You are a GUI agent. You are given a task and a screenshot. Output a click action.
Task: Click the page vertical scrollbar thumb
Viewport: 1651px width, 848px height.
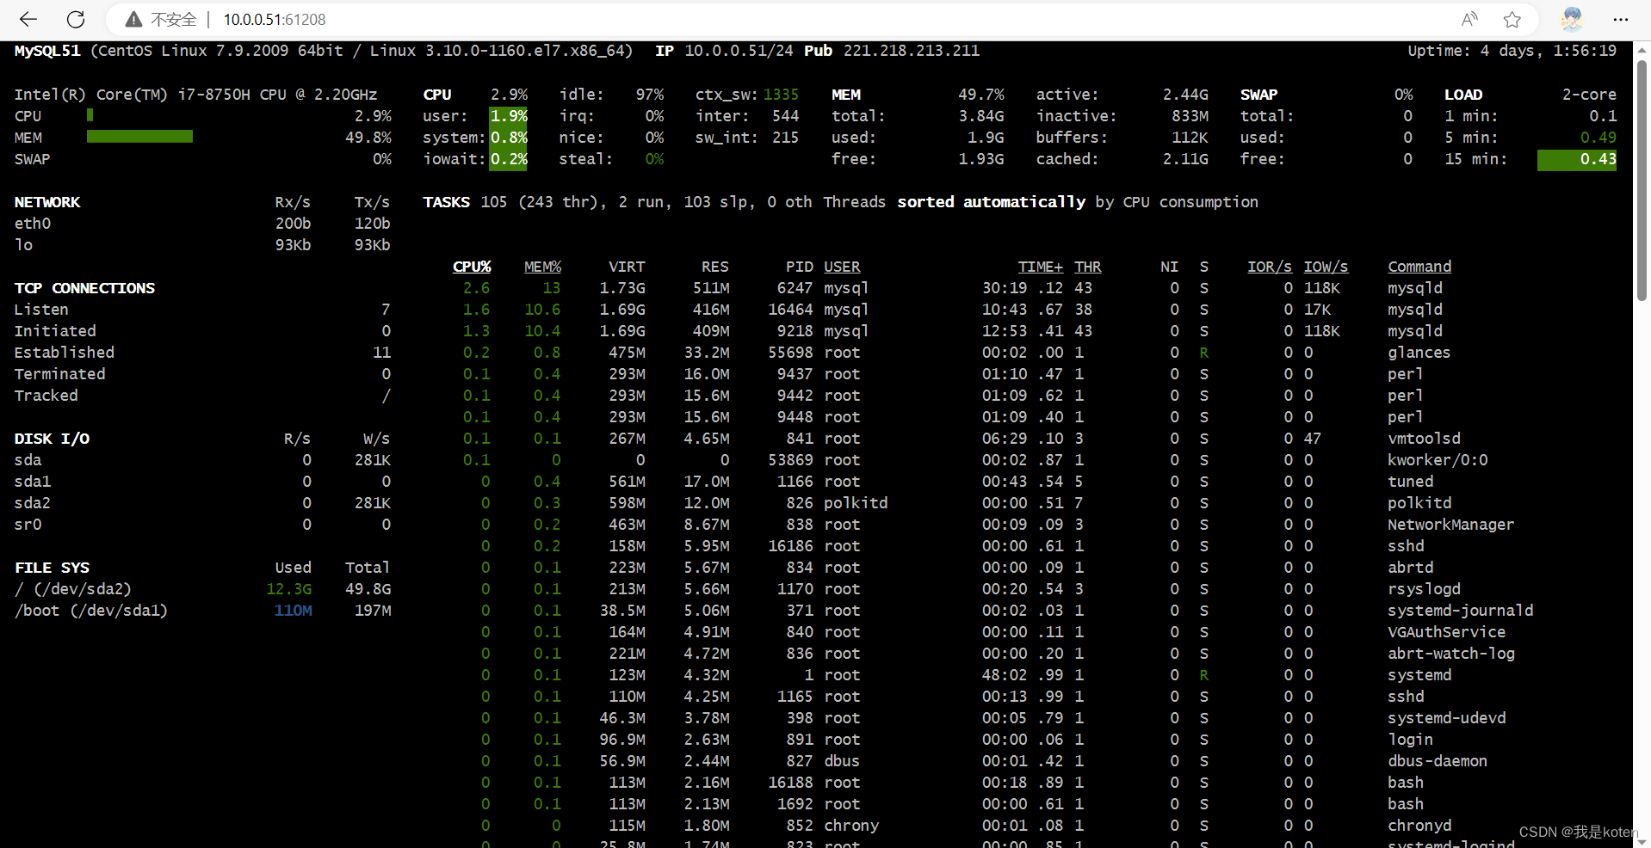(x=1642, y=181)
